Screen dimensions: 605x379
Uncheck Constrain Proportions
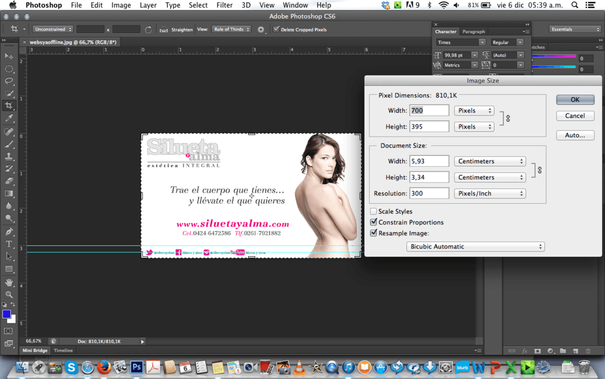coord(373,222)
